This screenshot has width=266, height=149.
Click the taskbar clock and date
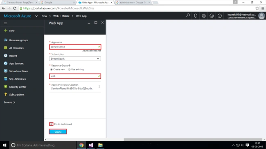pyautogui.click(x=257, y=145)
